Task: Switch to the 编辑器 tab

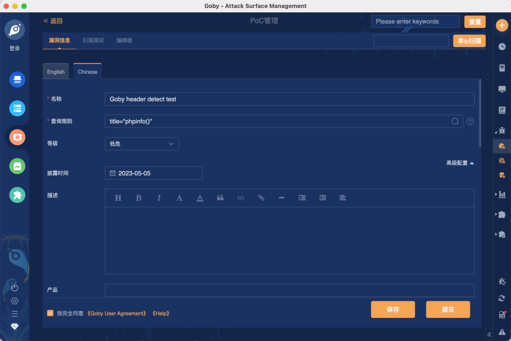Action: pyautogui.click(x=124, y=40)
